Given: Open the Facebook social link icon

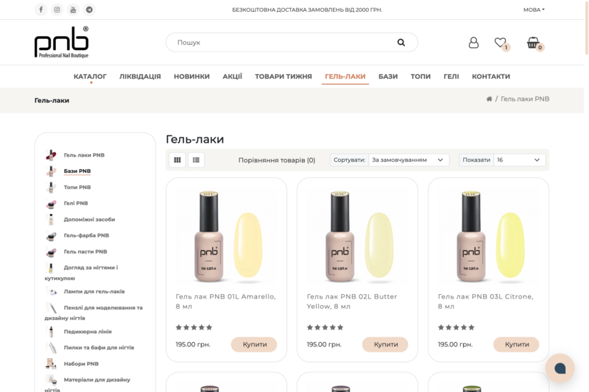Looking at the screenshot, I should (x=40, y=10).
